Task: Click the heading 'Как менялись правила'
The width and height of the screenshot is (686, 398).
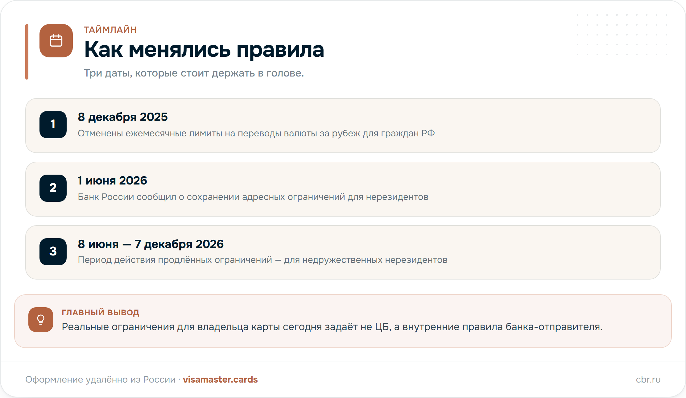Action: 204,49
